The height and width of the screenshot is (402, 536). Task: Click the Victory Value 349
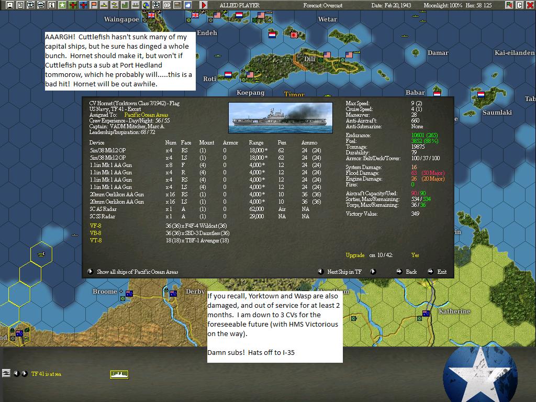415,214
